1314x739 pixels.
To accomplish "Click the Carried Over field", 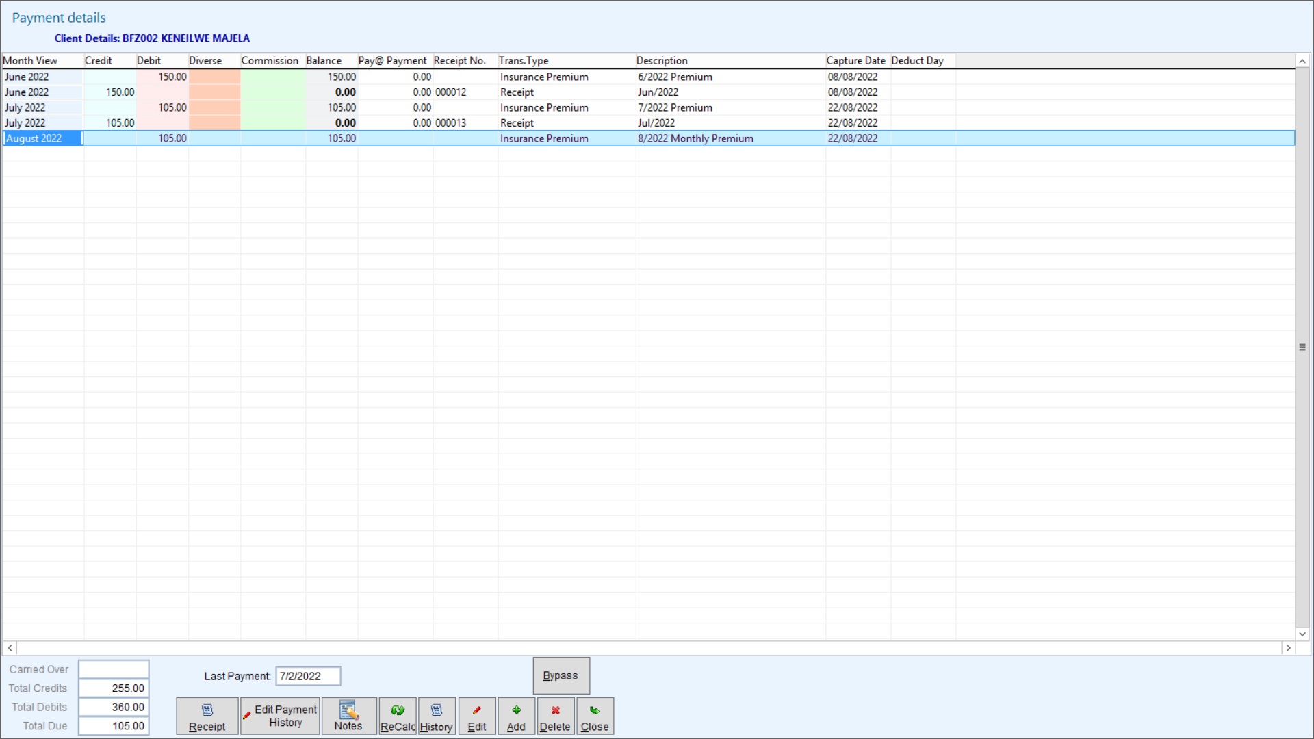I will point(114,669).
